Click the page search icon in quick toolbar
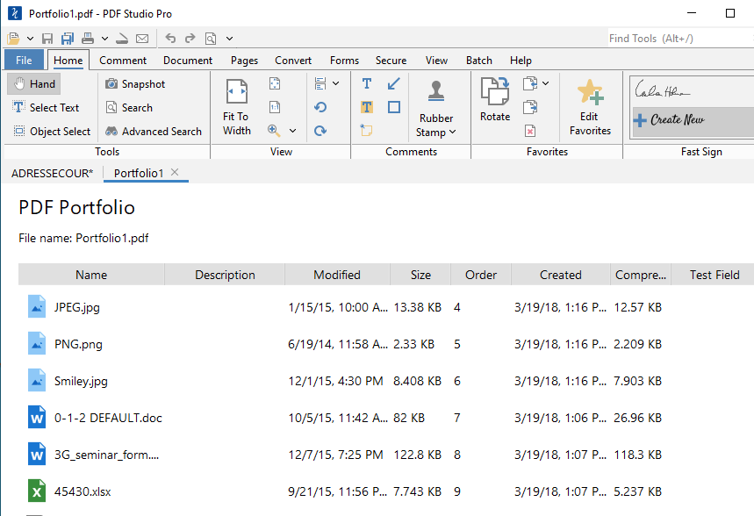This screenshot has width=754, height=516. 211,39
